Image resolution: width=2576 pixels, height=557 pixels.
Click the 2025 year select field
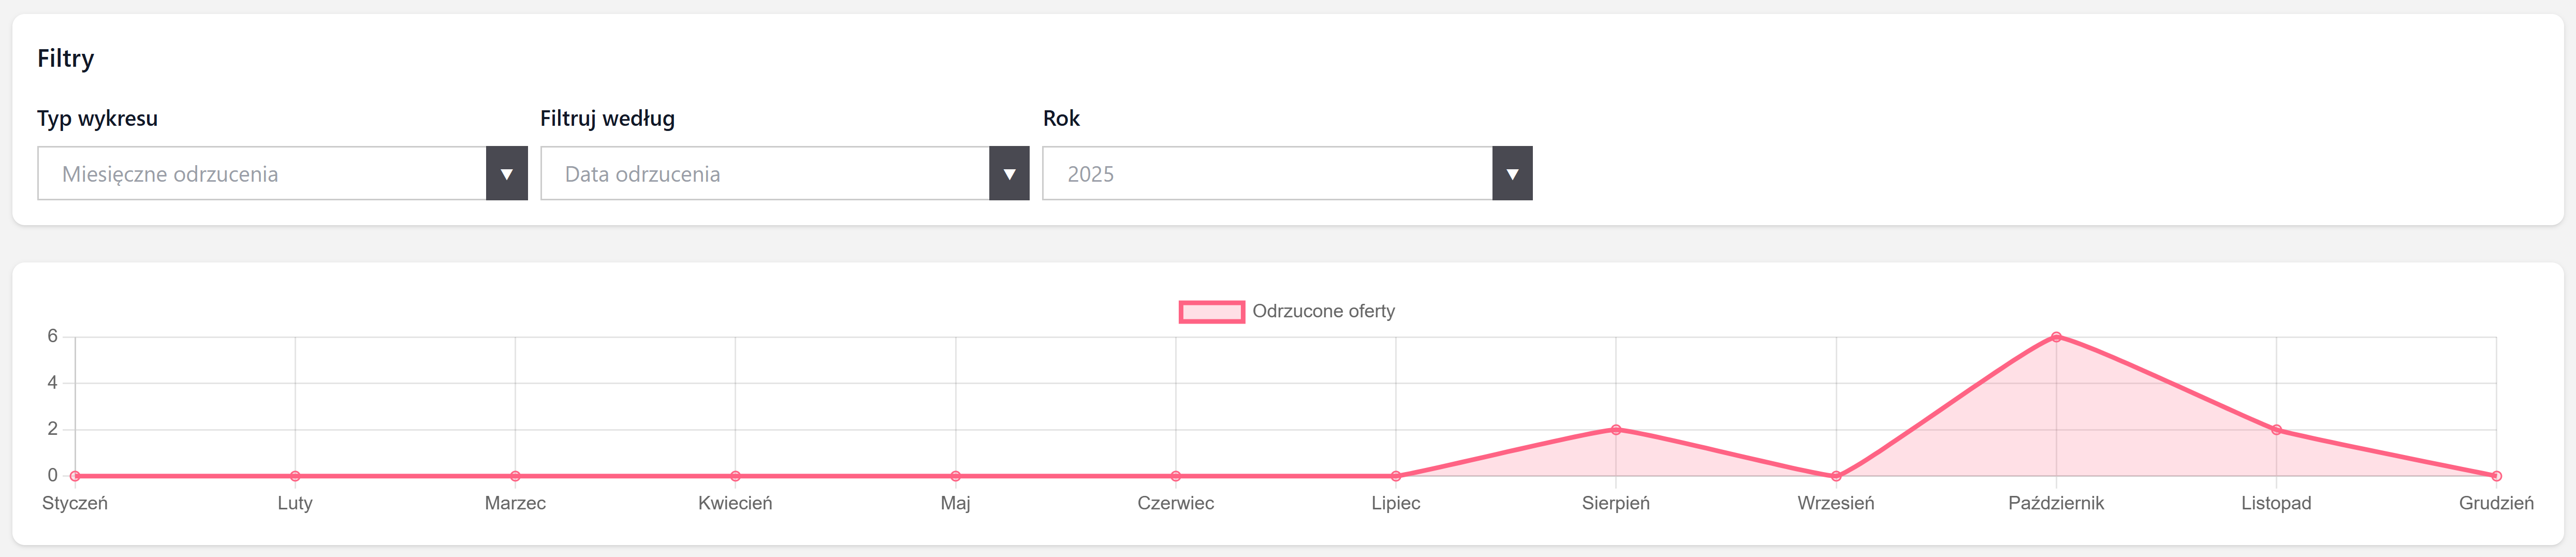pyautogui.click(x=1267, y=174)
